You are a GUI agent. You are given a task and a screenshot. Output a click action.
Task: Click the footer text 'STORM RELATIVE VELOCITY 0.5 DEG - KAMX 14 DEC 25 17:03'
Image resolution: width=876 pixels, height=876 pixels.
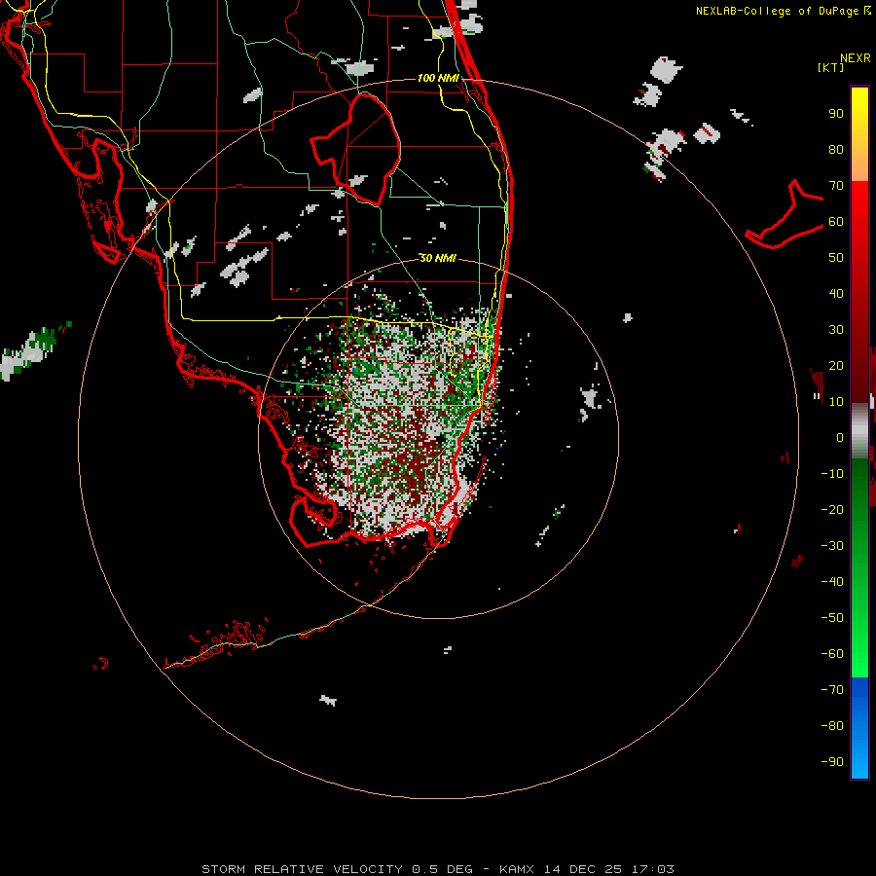point(438,869)
